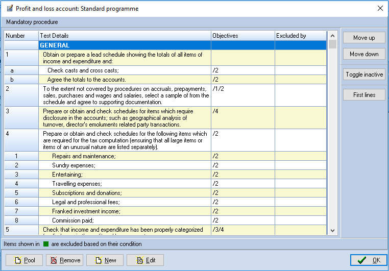
Task: Click the Pool button page icon
Action: (18, 260)
